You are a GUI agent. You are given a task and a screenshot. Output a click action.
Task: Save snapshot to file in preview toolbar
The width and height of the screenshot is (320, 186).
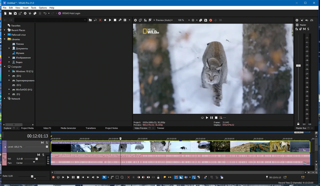(206, 20)
